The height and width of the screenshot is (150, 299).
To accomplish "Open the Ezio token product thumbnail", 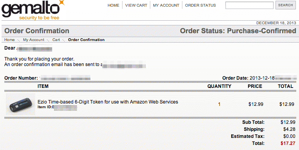I will (x=21, y=104).
